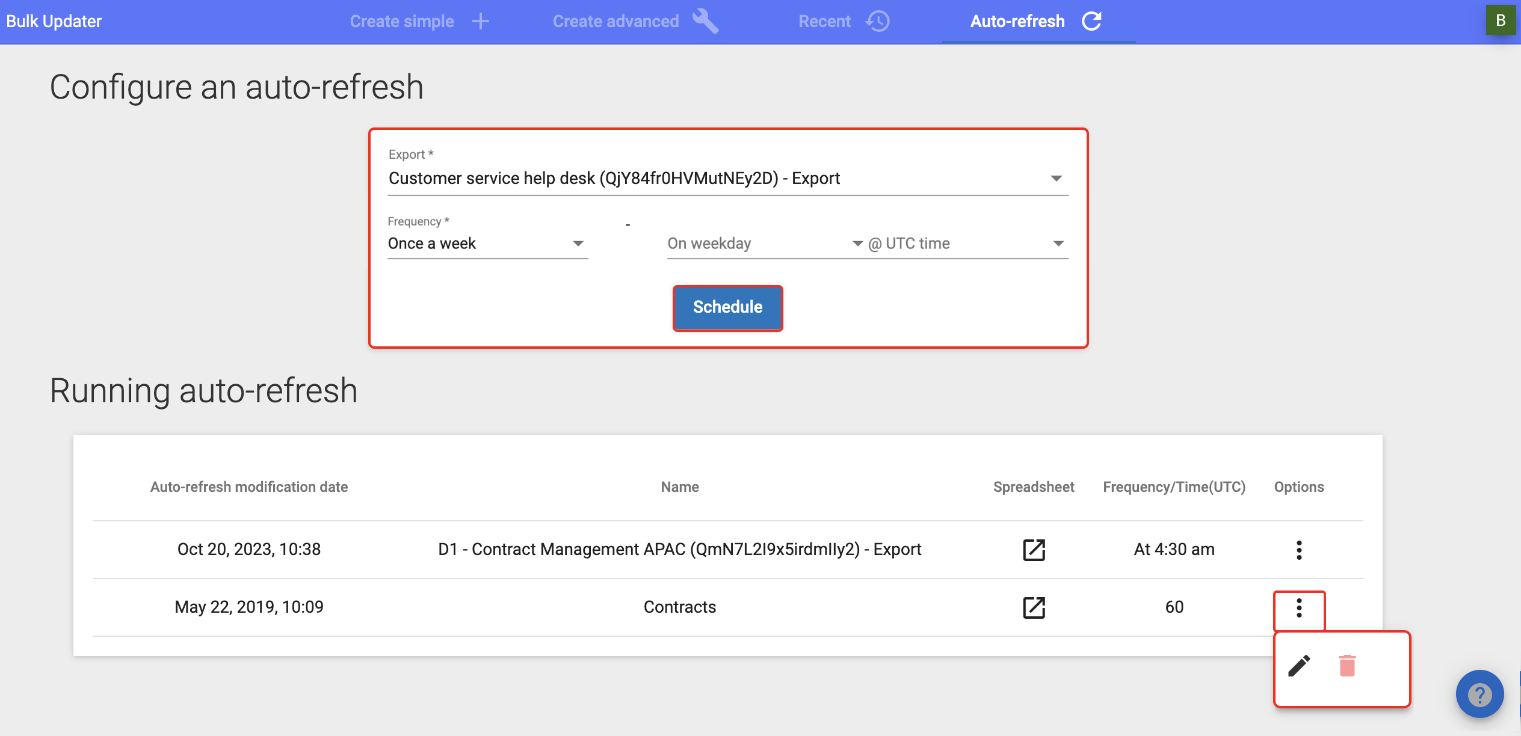The image size is (1521, 736).
Task: Open options menu for Contracts row
Action: 1299,608
